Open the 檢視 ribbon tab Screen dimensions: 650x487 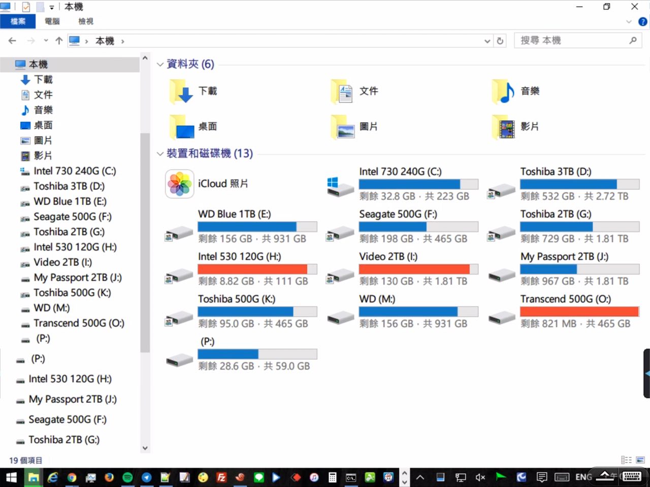(86, 21)
